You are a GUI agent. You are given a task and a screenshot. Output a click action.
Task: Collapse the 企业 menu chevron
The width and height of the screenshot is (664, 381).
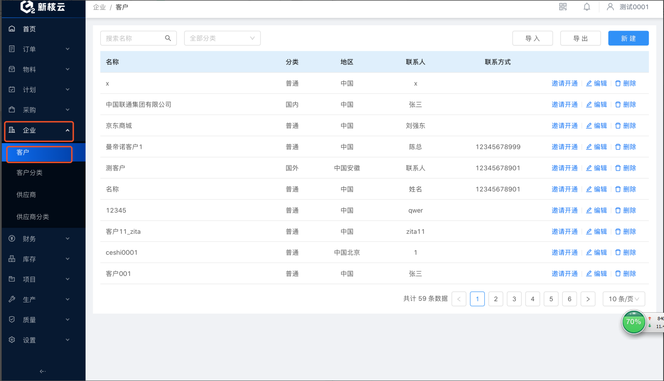(68, 130)
